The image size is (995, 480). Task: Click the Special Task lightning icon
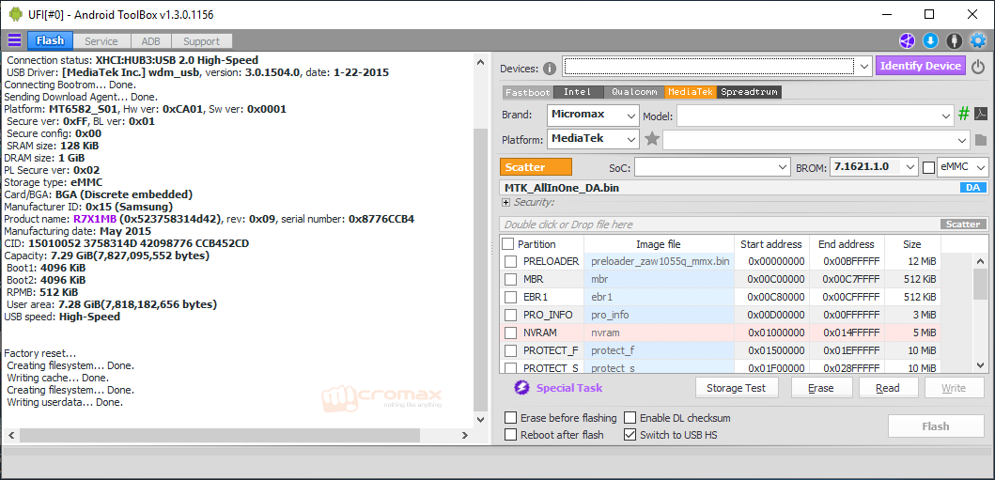[x=521, y=387]
